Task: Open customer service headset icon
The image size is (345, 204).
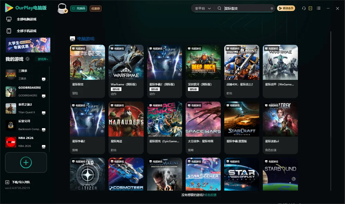Action: (x=304, y=8)
